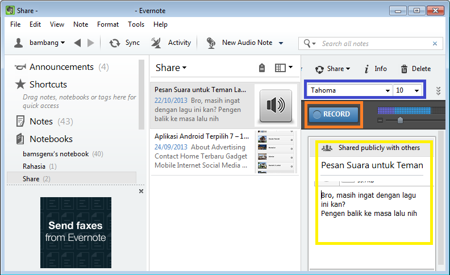Click the 24/09/2013 date on the note
This screenshot has height=275, width=450.
pos(171,147)
